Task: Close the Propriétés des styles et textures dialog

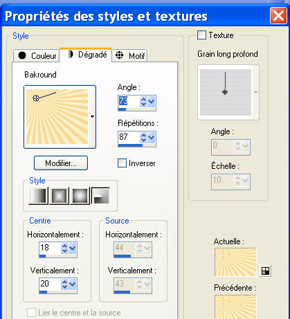Action: [278, 16]
